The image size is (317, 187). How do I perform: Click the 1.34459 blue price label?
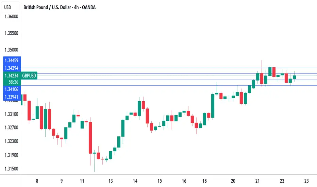[12, 61]
